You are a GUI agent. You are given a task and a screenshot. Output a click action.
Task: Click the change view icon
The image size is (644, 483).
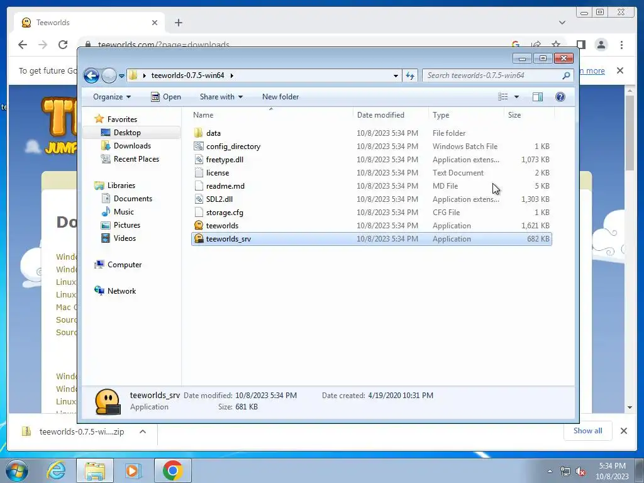(x=503, y=97)
